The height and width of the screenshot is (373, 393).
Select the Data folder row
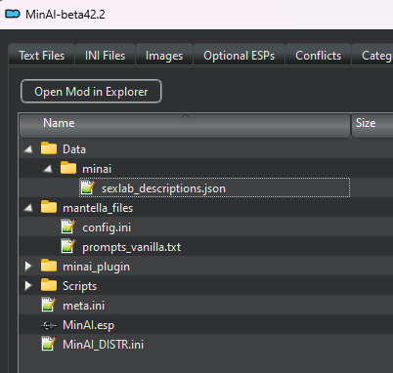point(206,148)
